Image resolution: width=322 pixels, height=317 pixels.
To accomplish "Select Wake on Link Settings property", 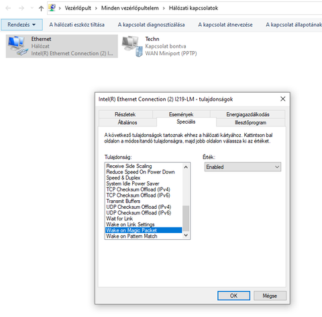I will (144, 224).
